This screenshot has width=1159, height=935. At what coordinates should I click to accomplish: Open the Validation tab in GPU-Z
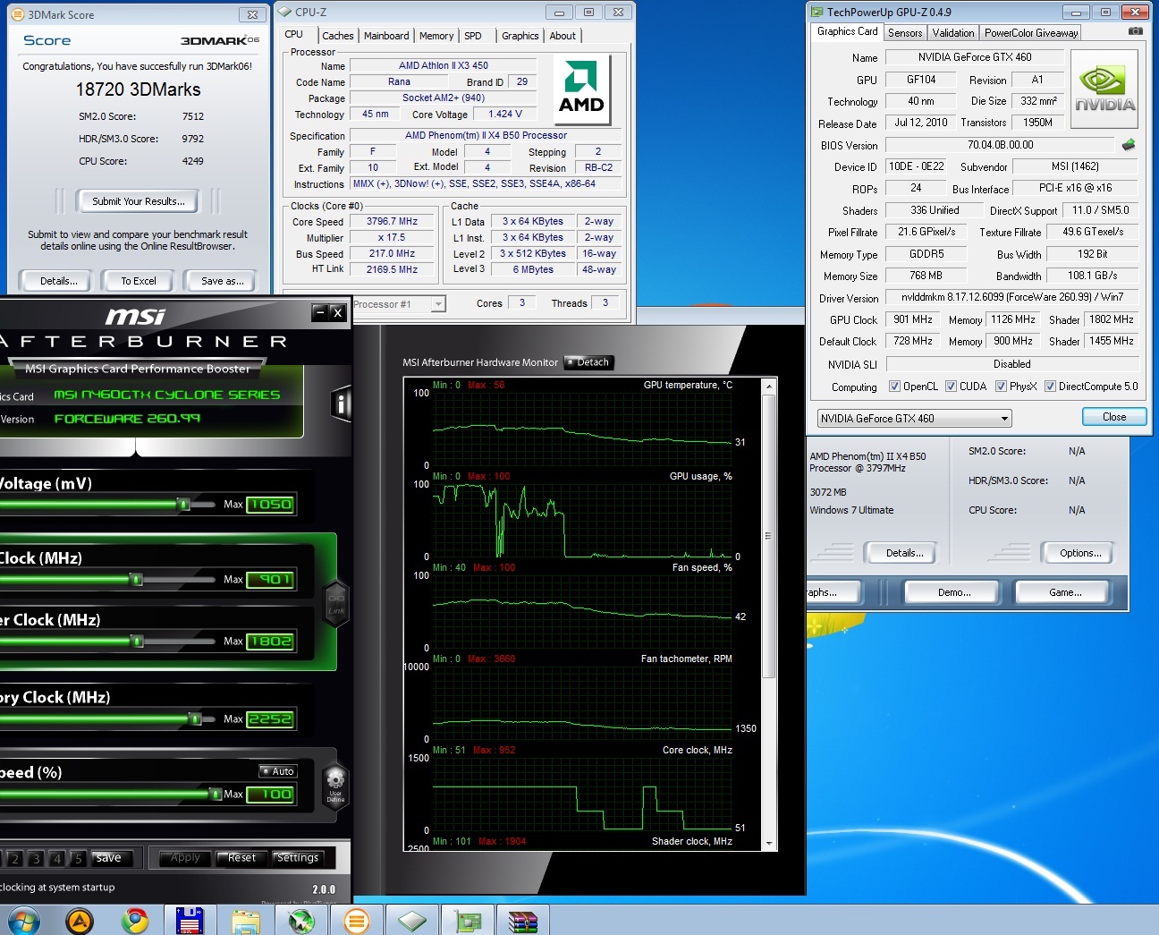point(953,33)
